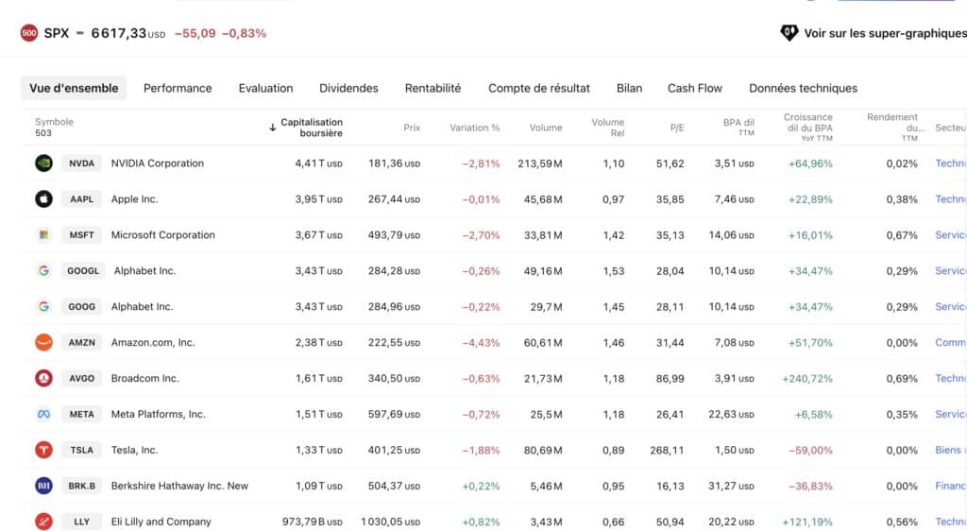This screenshot has width=967, height=531.
Task: Open Voir sur les super-graphiques link
Action: [884, 33]
